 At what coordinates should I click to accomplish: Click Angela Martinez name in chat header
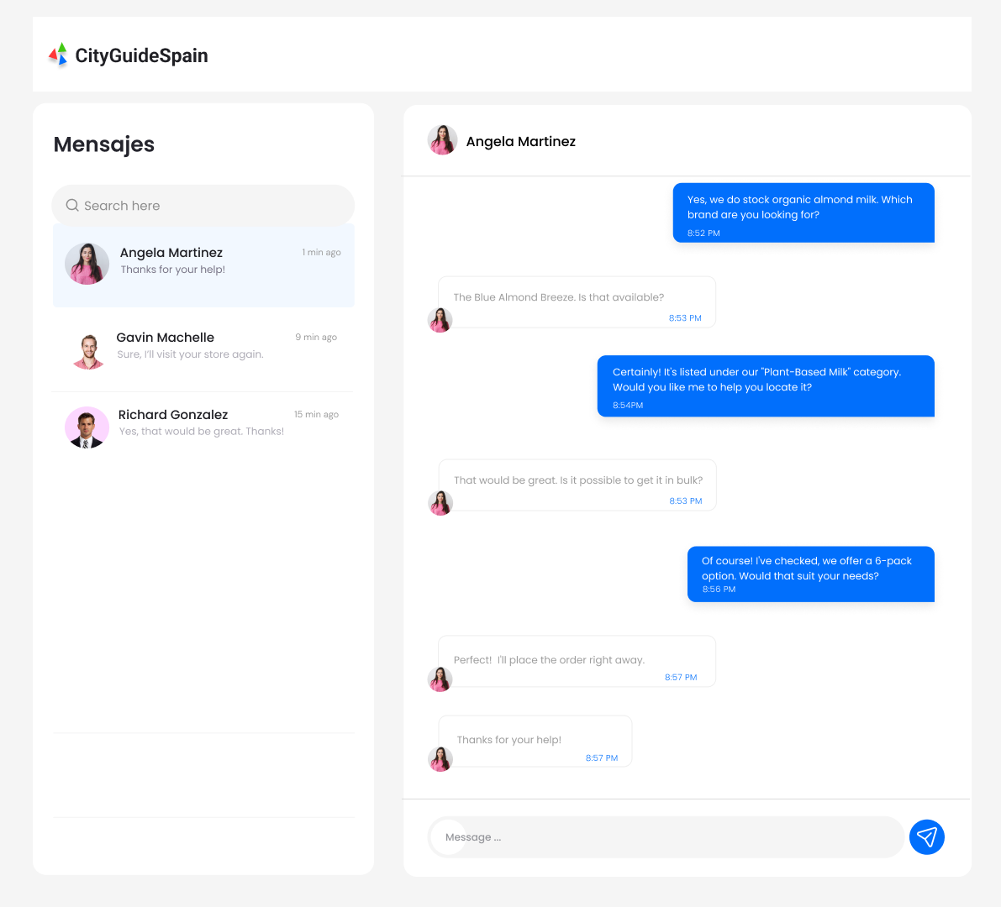[x=520, y=141]
